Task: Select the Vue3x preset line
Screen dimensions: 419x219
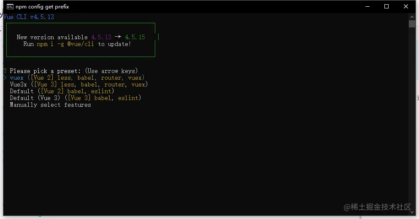Action: (x=79, y=85)
